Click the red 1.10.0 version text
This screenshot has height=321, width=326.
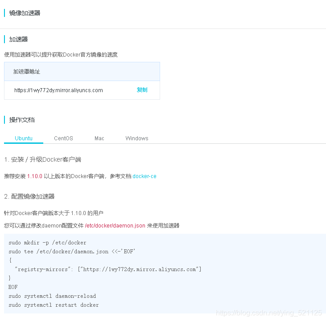click(x=35, y=176)
